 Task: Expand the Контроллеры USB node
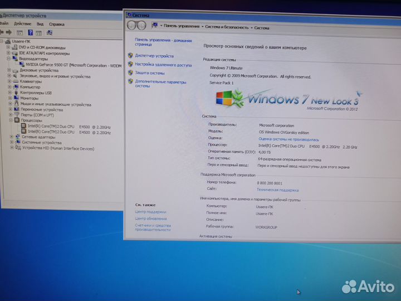pyautogui.click(x=10, y=93)
